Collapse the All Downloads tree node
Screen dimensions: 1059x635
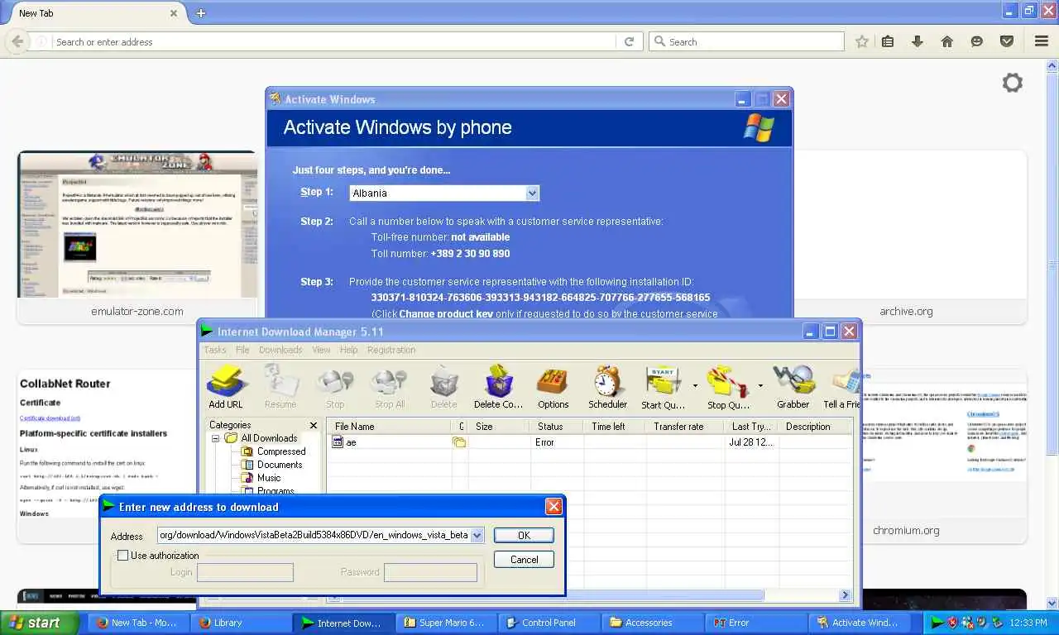coord(216,438)
